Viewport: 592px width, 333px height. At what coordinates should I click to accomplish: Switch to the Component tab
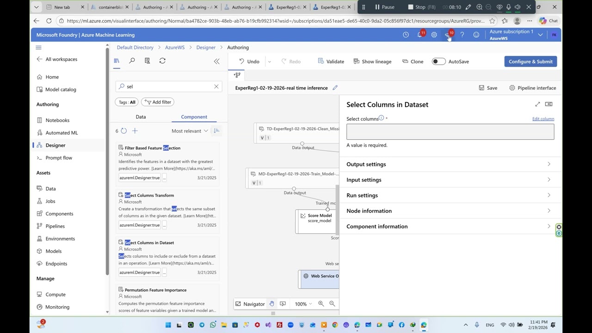pos(194,117)
